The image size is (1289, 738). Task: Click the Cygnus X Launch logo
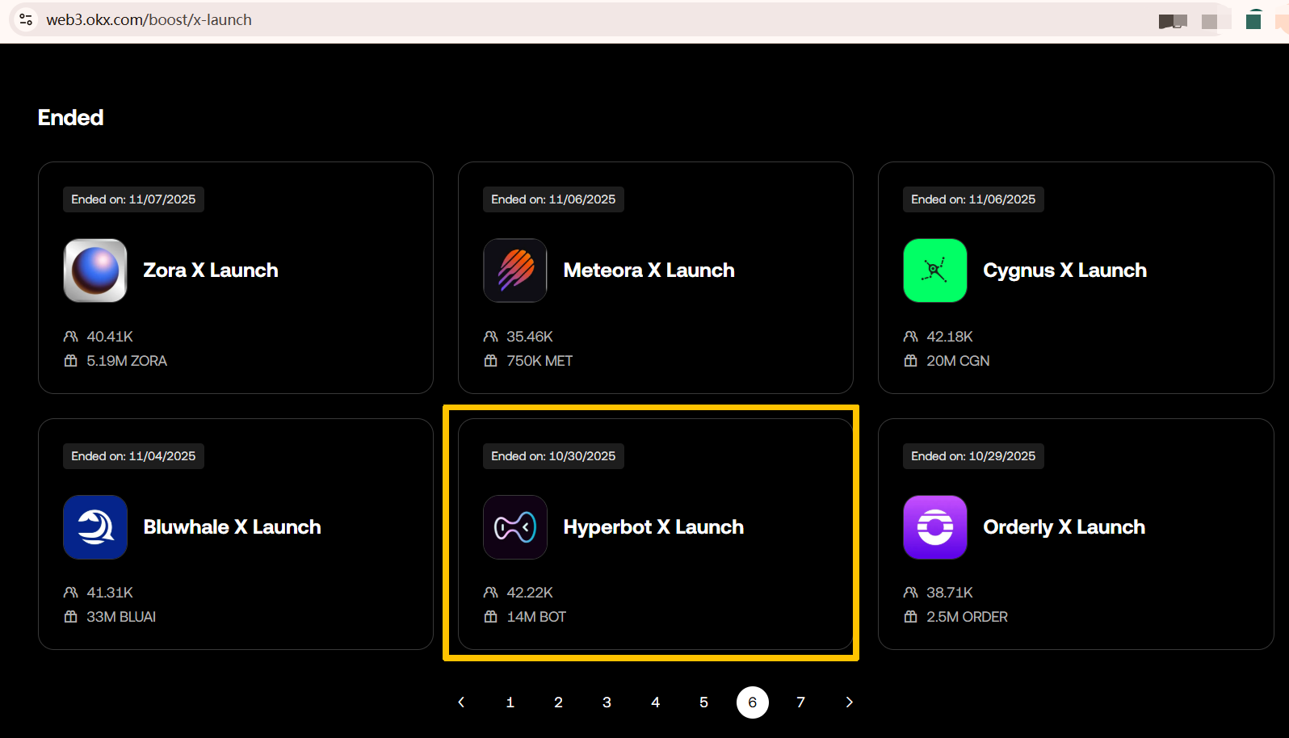[935, 270]
